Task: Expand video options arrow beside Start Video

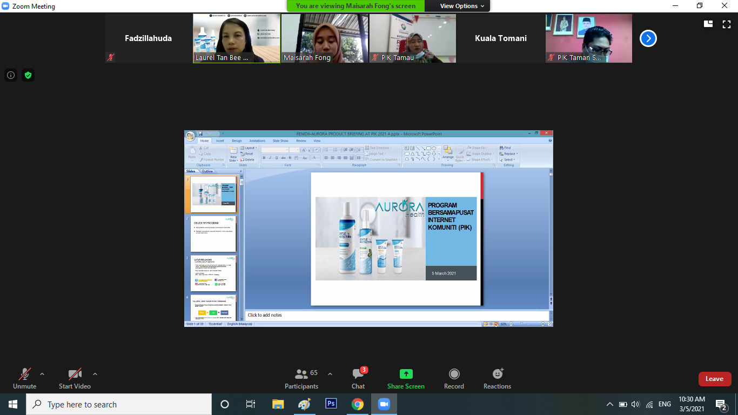Action: (x=95, y=374)
